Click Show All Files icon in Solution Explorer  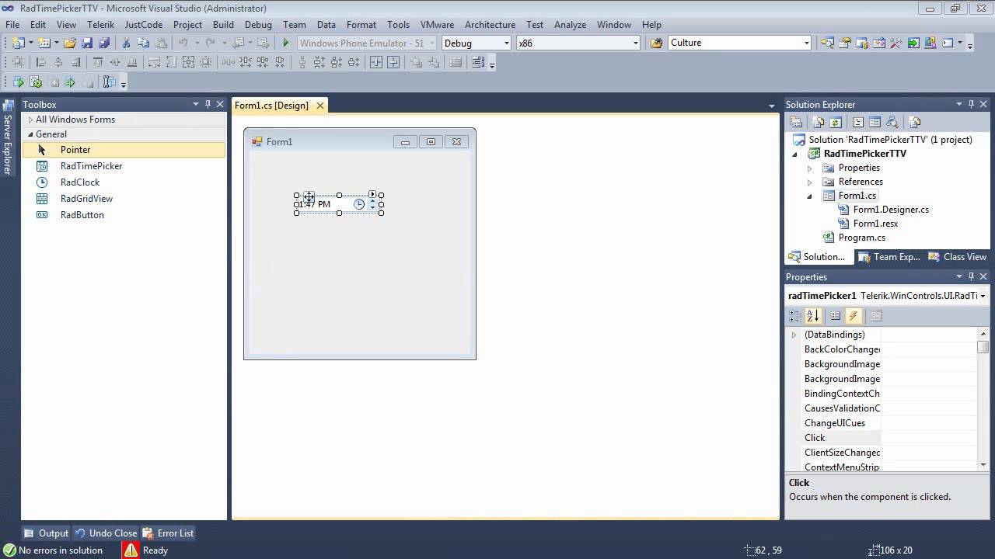click(819, 122)
